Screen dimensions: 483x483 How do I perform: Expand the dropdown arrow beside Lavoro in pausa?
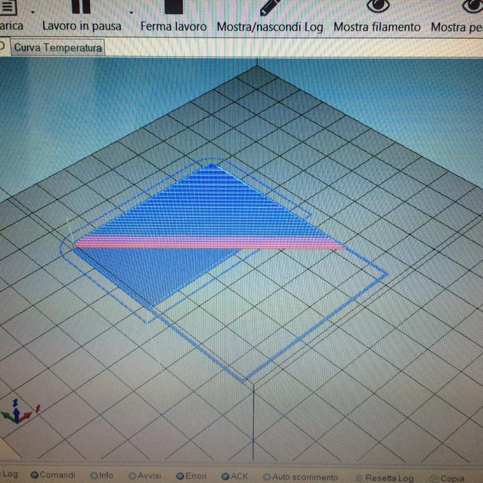pos(131,12)
